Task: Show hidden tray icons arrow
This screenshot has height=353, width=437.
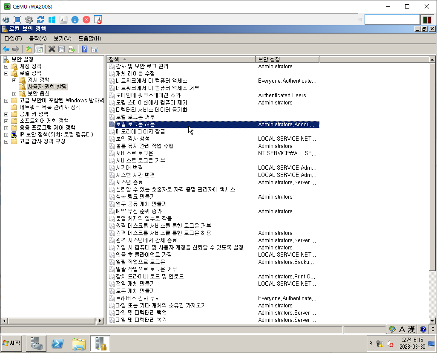Action: click(x=371, y=343)
